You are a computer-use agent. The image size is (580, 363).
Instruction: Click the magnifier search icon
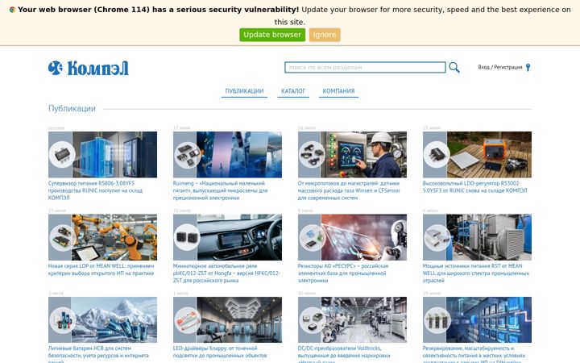[454, 68]
